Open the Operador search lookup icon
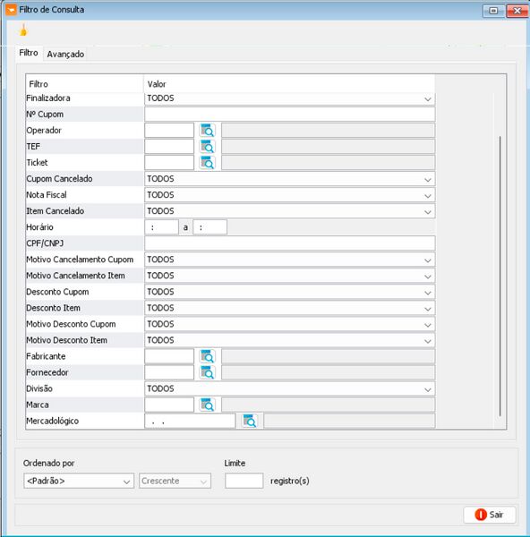This screenshot has height=537, width=530. (208, 130)
